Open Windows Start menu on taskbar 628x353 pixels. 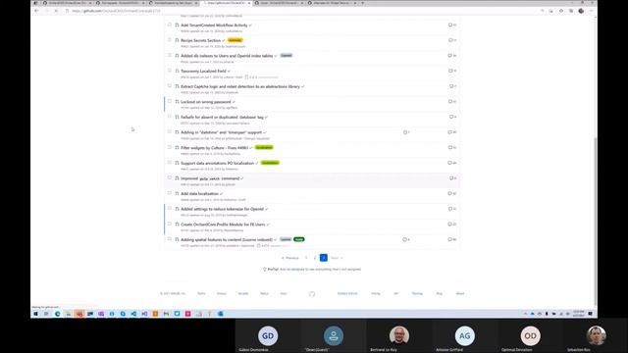tap(35, 314)
